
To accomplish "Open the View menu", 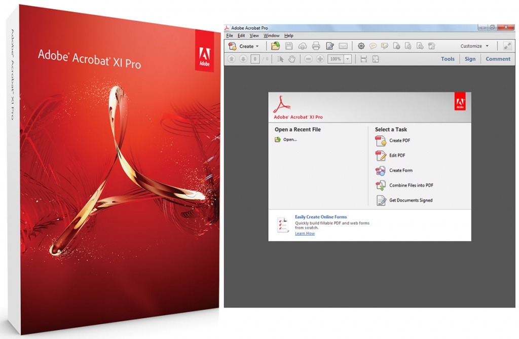I will [254, 35].
